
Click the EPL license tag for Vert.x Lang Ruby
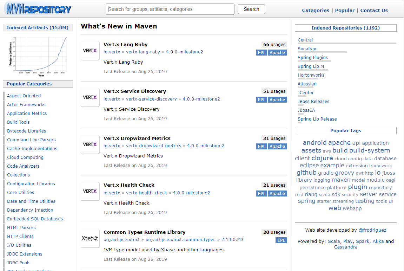click(261, 53)
